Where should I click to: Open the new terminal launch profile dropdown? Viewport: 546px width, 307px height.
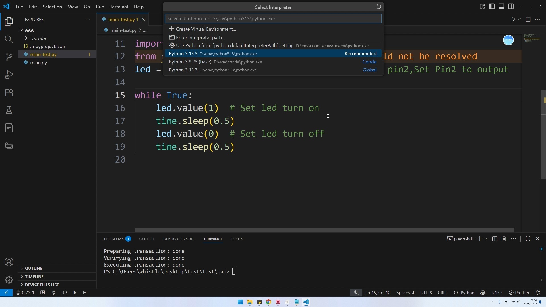[x=486, y=239]
